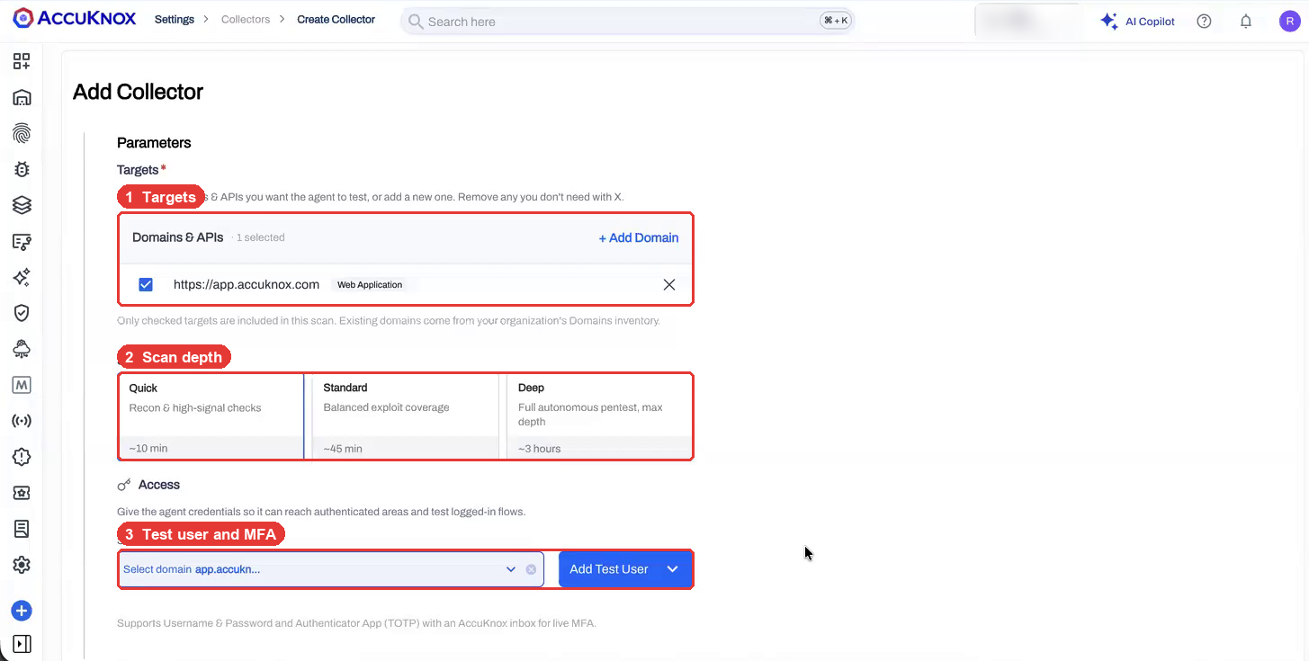Click the '1 selected' count text
This screenshot has width=1309, height=661.
(261, 238)
